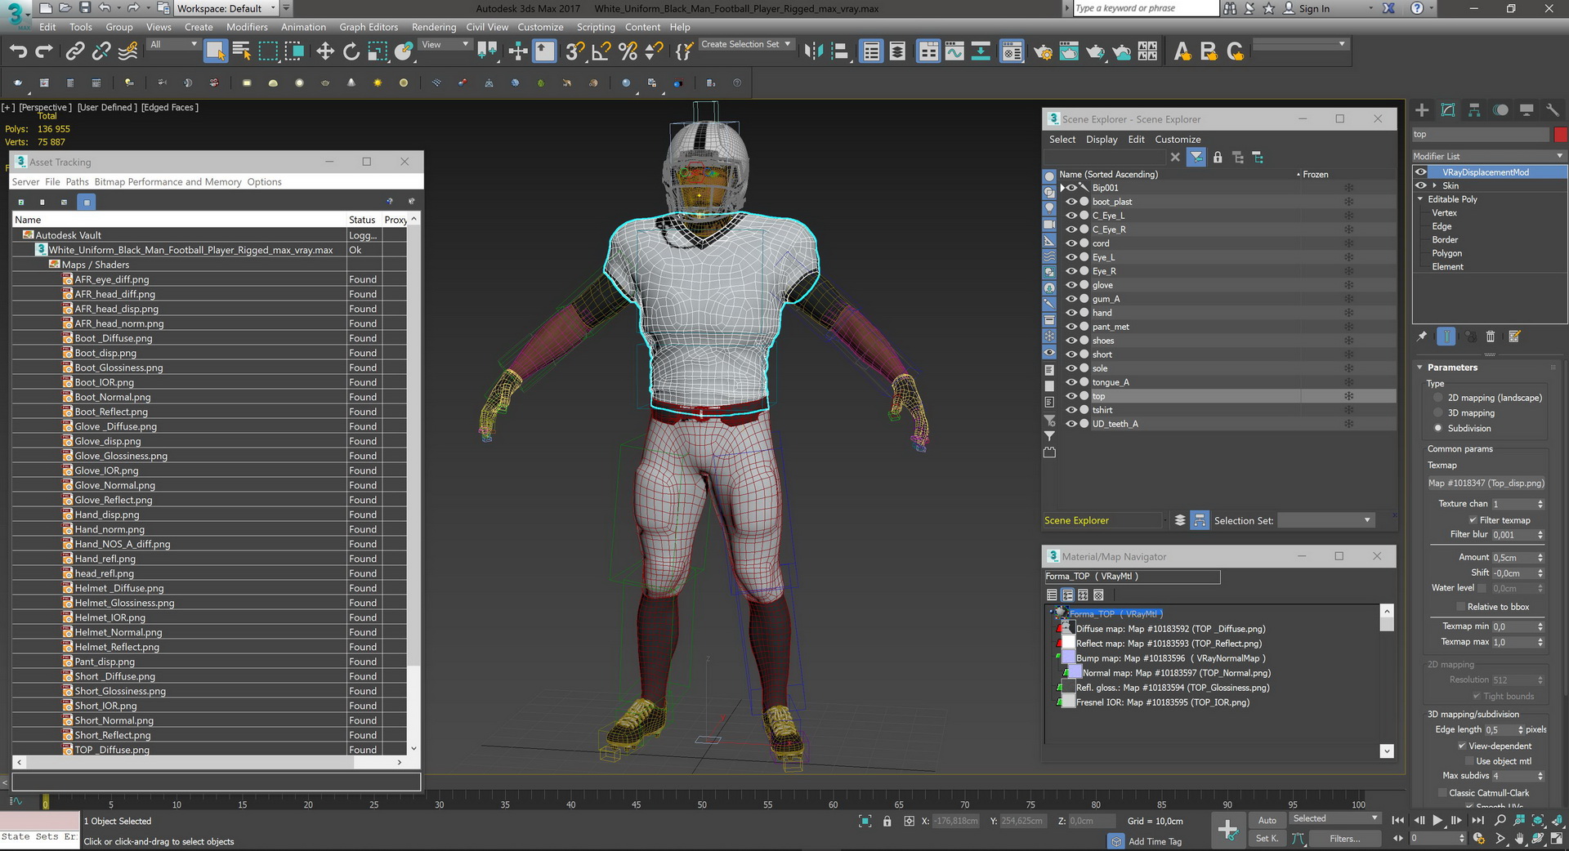Toggle the 3D Snaps button
The width and height of the screenshot is (1569, 851).
(x=575, y=51)
